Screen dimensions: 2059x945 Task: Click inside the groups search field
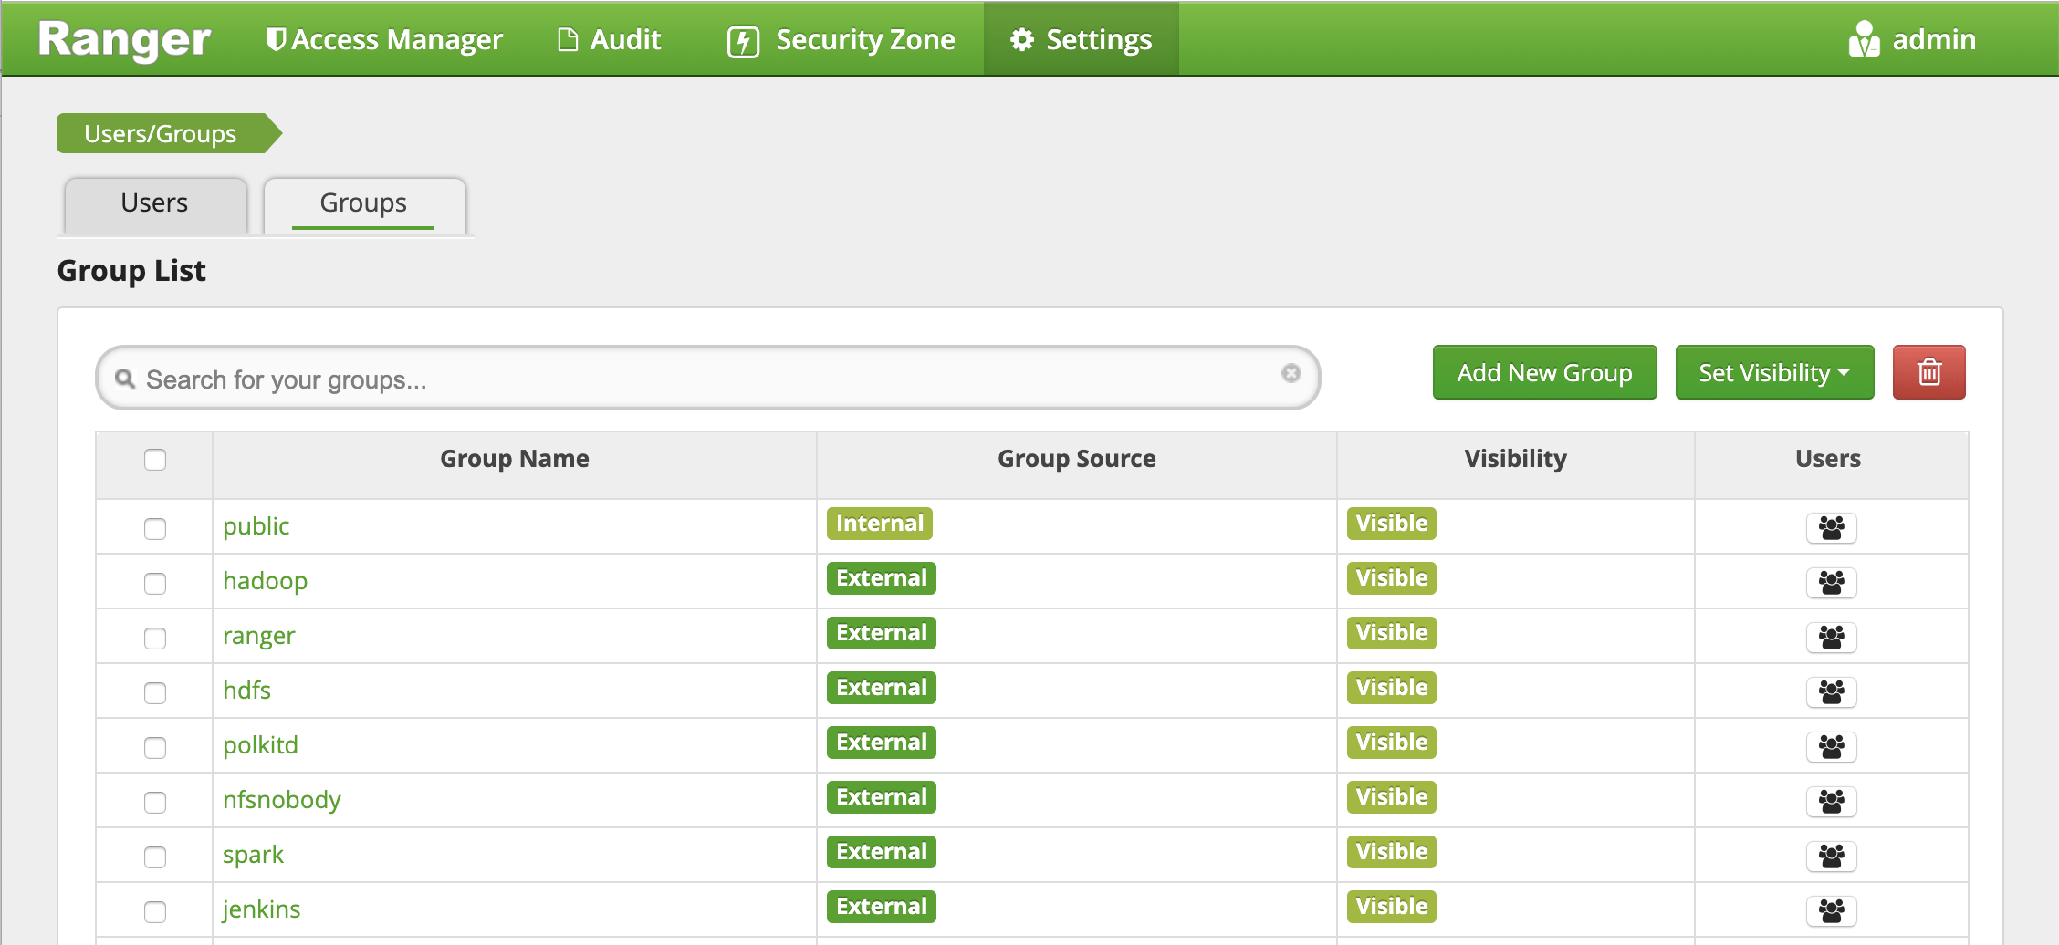coord(639,378)
